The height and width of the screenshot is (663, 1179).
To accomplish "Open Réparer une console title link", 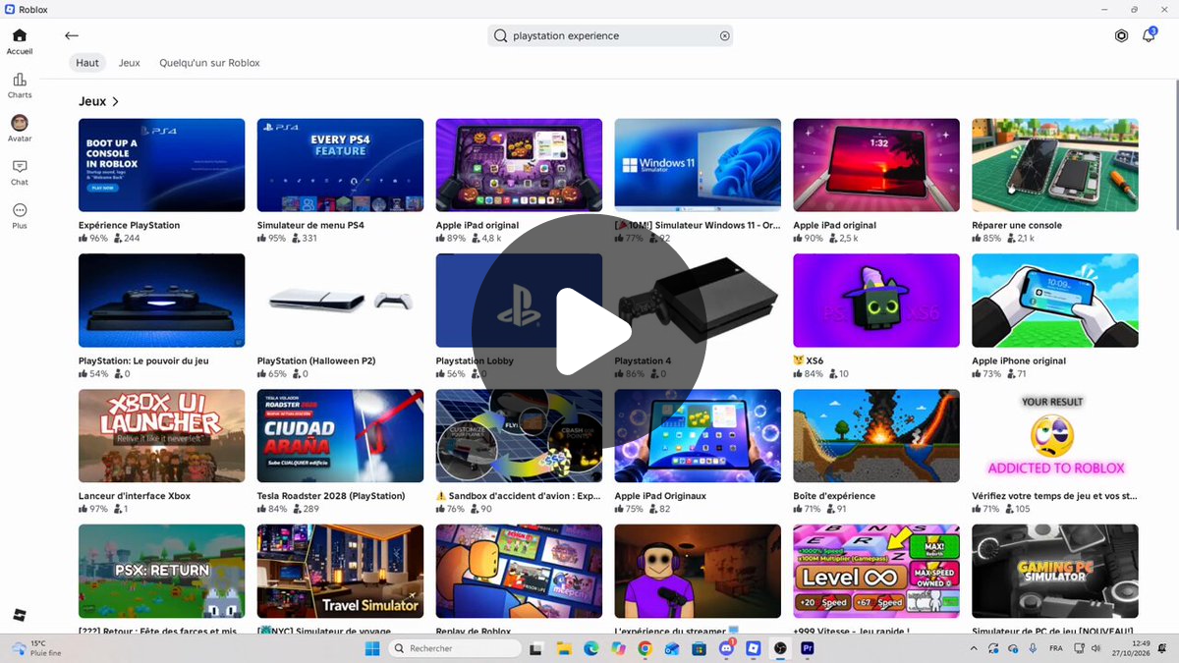I will (1017, 225).
